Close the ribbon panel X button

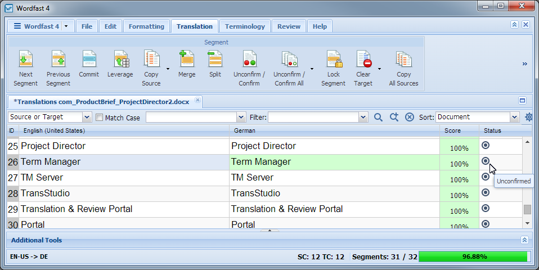(525, 24)
